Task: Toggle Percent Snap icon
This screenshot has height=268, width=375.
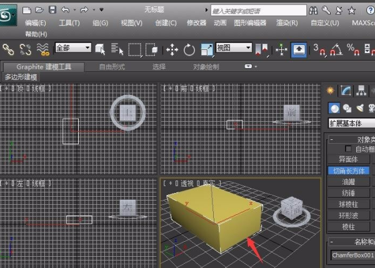Action: (x=353, y=50)
